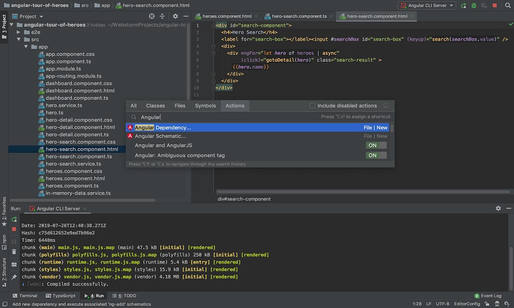Expand the e2e folder in project tree
The width and height of the screenshot is (514, 308).
pos(19,32)
